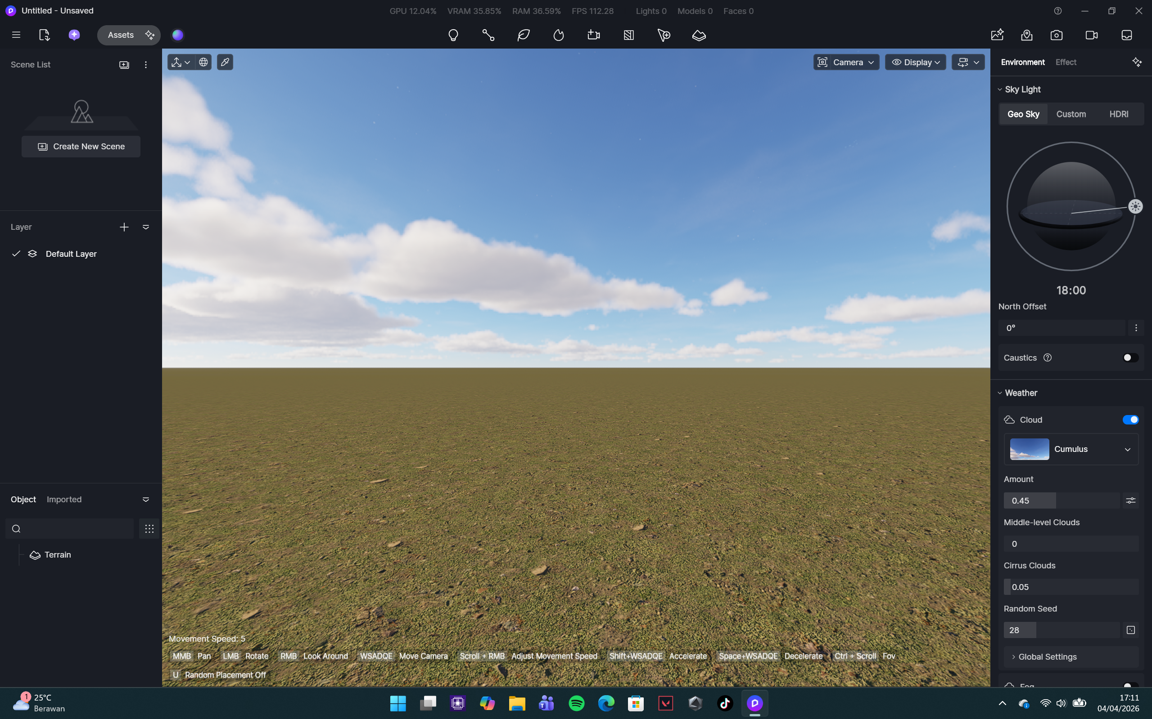Screen dimensions: 1152x719
Task: Enable the Caustics toggle
Action: [1130, 357]
